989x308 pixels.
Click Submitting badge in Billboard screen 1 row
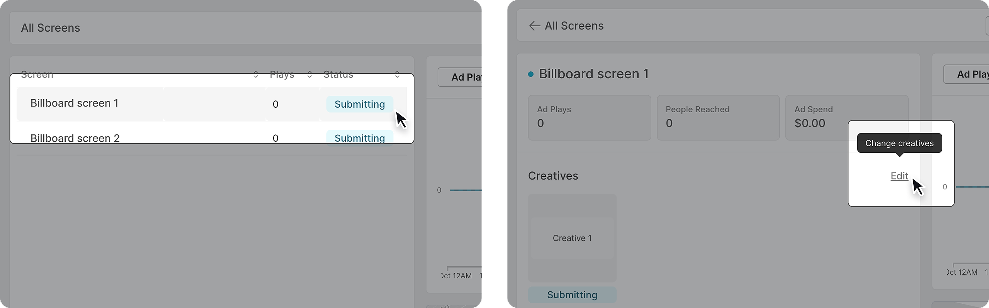coord(359,104)
